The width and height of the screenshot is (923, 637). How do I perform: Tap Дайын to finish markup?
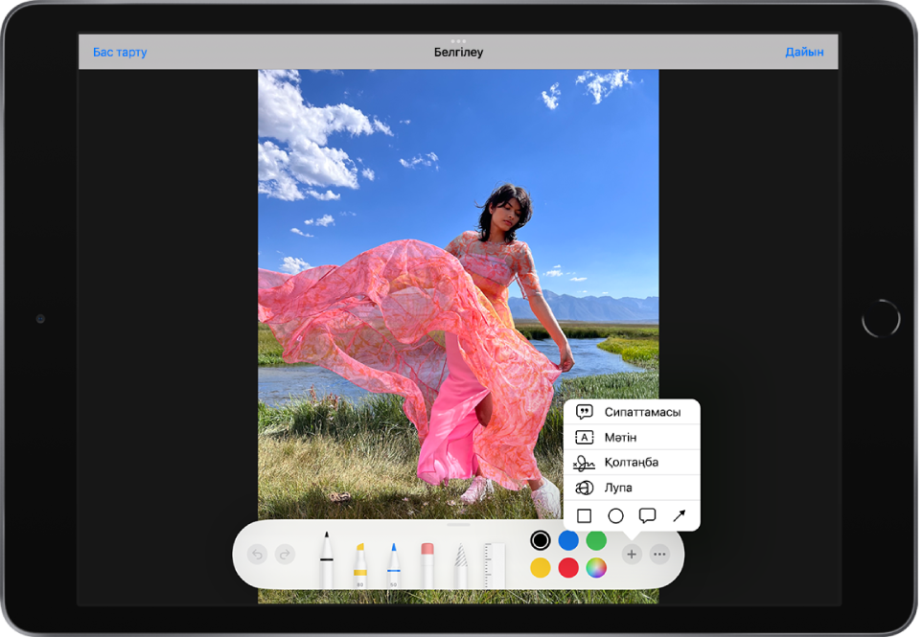pos(803,52)
